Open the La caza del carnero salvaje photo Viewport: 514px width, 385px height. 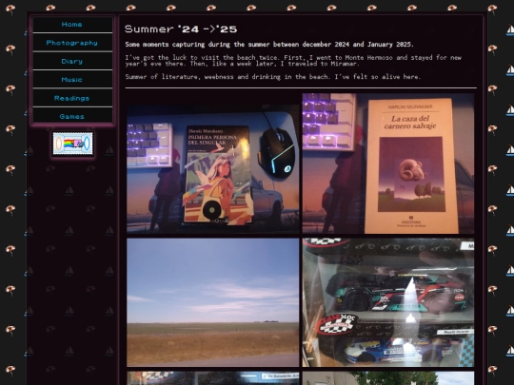tap(388, 164)
